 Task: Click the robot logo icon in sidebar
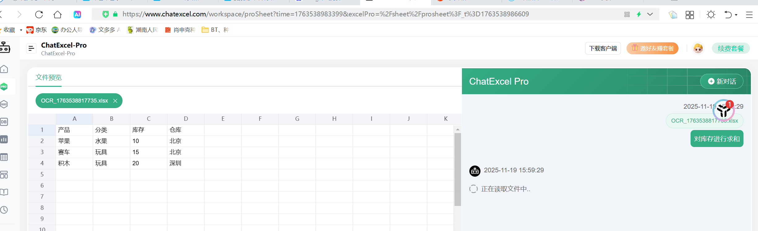[4, 47]
